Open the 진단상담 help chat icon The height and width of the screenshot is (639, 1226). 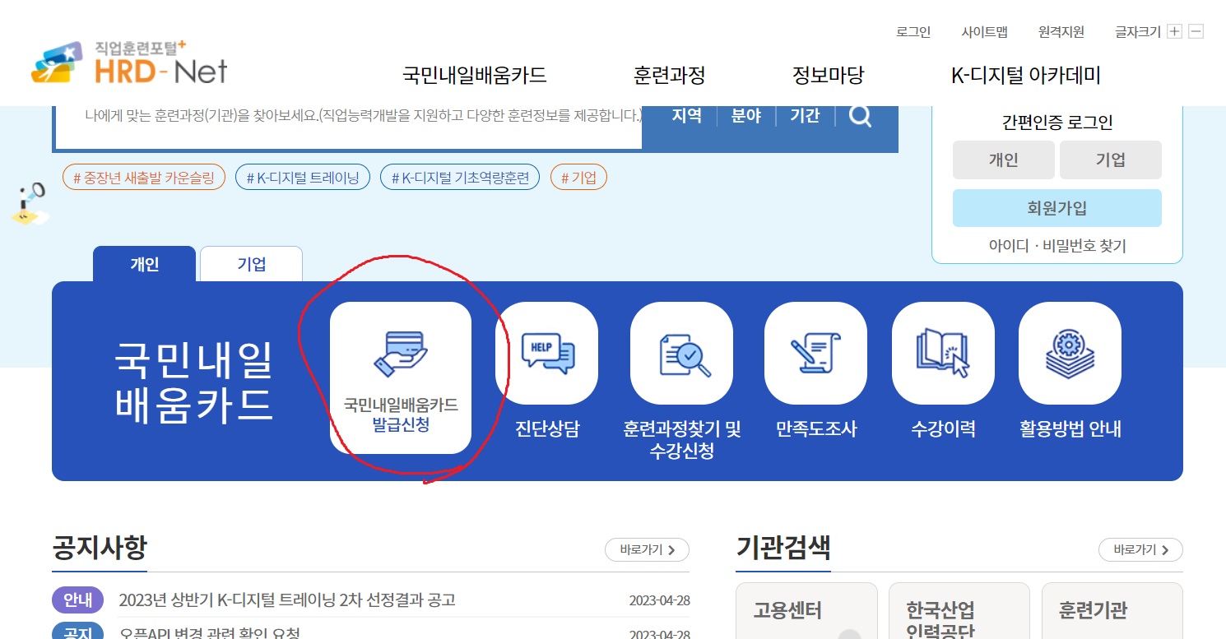click(x=546, y=353)
